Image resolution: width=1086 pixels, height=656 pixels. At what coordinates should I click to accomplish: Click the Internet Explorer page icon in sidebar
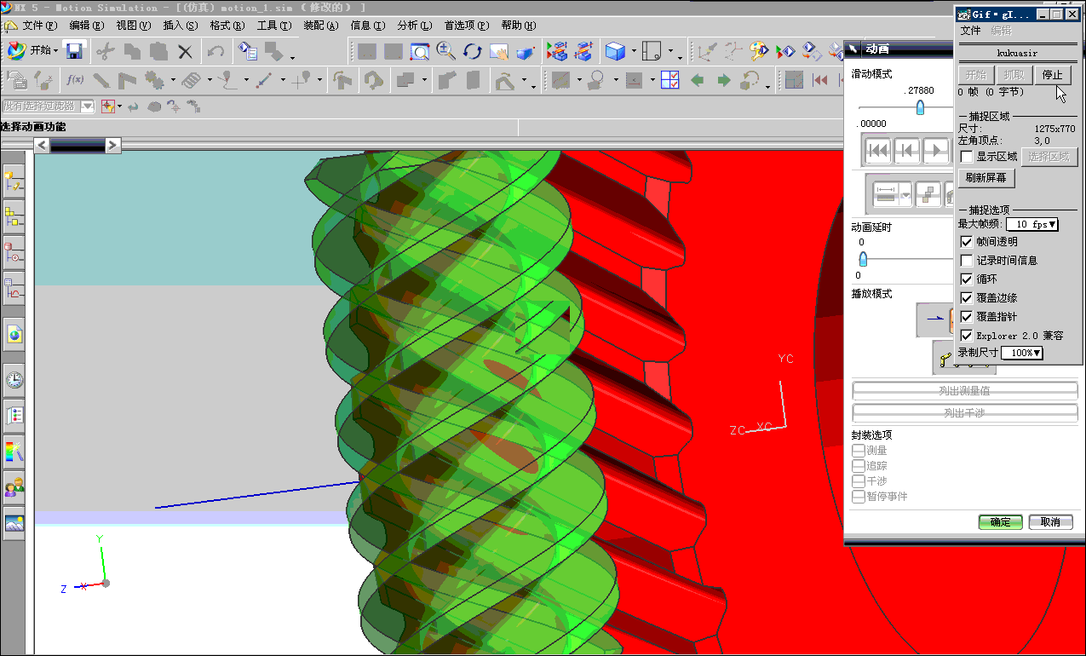(x=14, y=334)
